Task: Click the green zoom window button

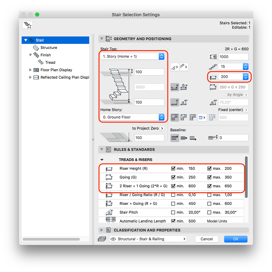Action: point(37,15)
